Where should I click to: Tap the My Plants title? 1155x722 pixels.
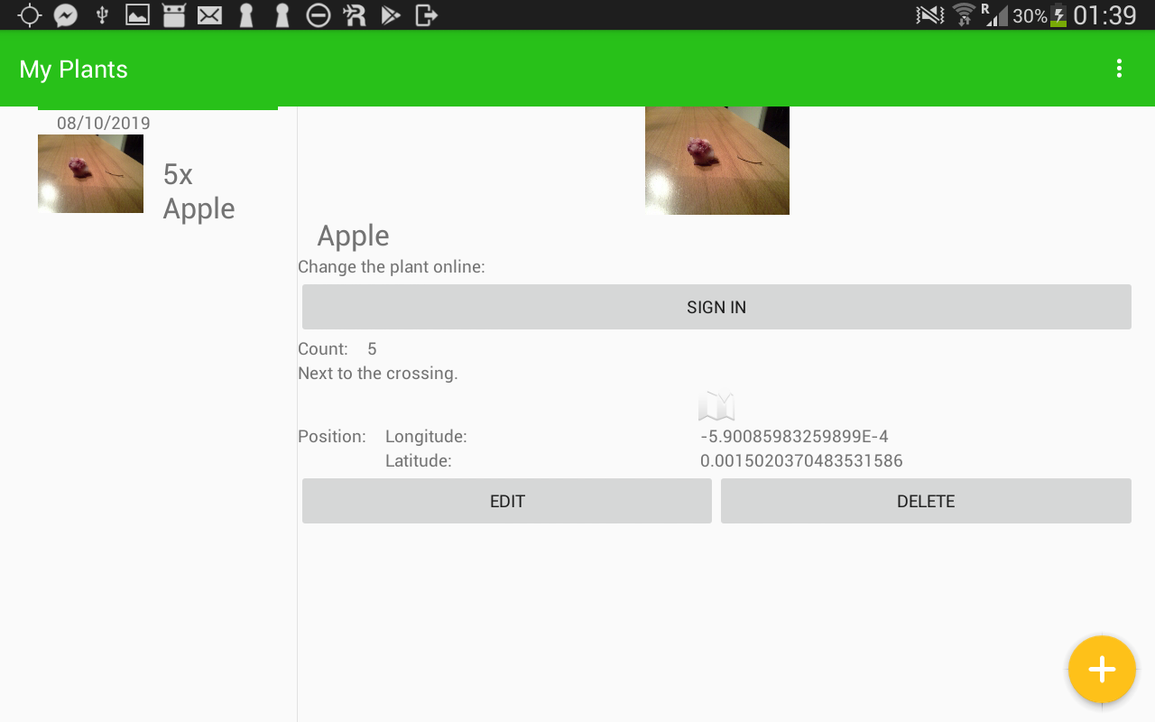(x=74, y=69)
